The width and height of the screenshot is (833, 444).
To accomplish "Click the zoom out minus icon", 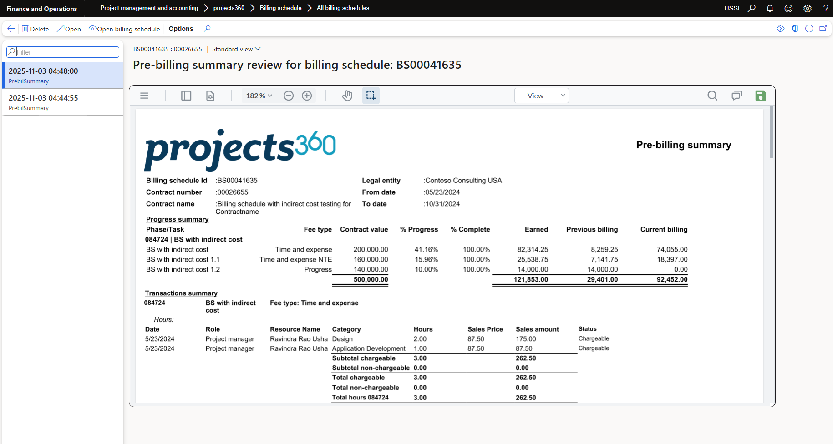I will click(x=289, y=96).
